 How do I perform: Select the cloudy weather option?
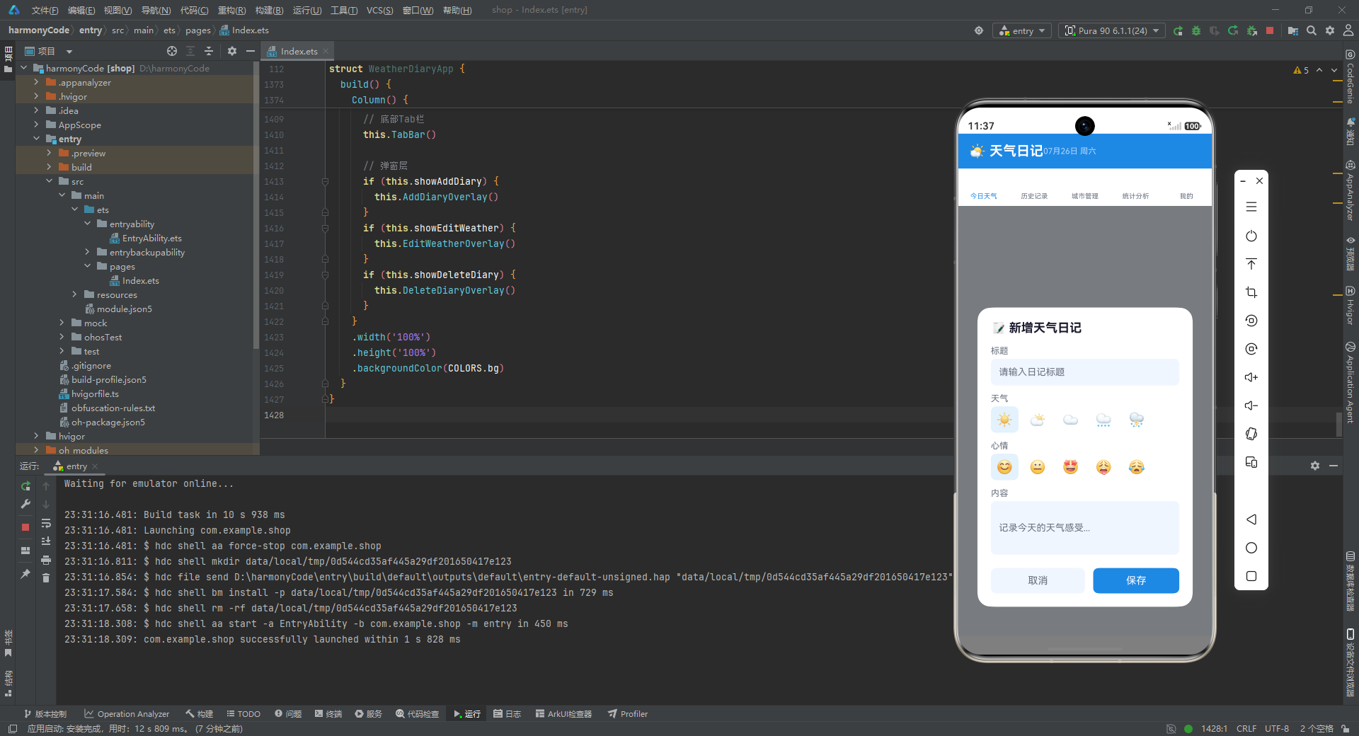coord(1071,420)
